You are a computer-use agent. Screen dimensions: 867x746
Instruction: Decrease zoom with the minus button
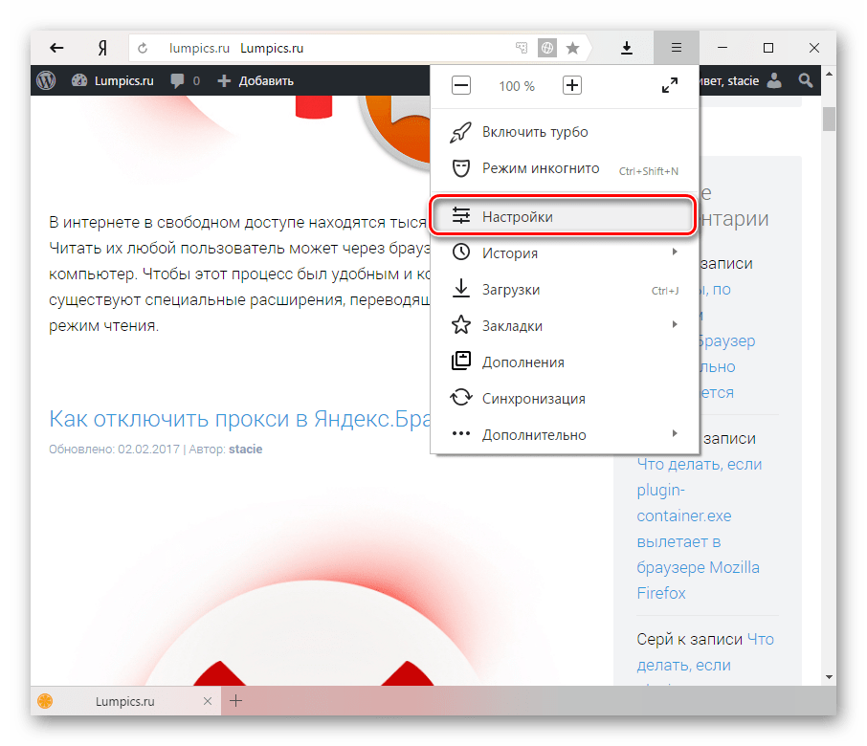click(461, 86)
